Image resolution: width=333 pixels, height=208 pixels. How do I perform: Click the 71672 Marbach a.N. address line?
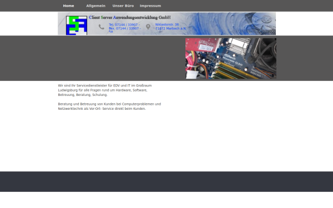point(171,28)
